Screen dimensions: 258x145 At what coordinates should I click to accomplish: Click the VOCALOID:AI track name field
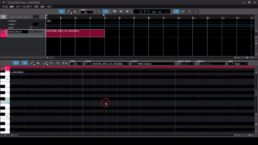click(18, 32)
